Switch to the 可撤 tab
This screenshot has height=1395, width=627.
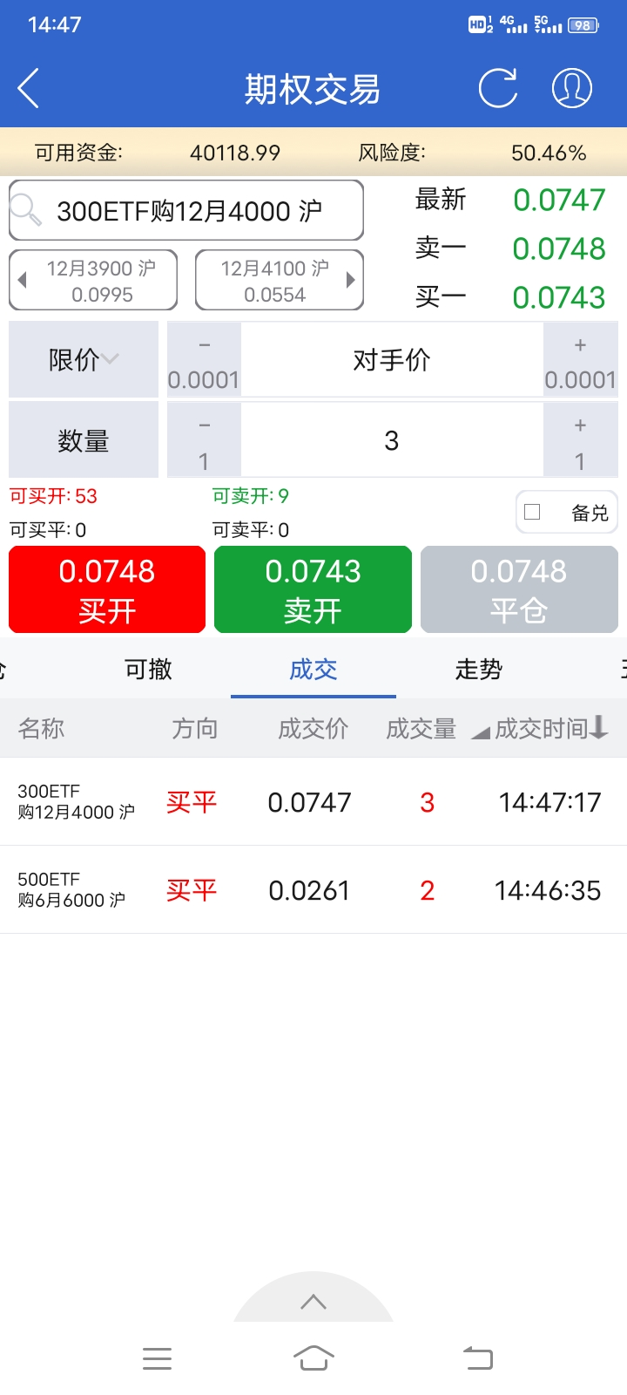[148, 669]
